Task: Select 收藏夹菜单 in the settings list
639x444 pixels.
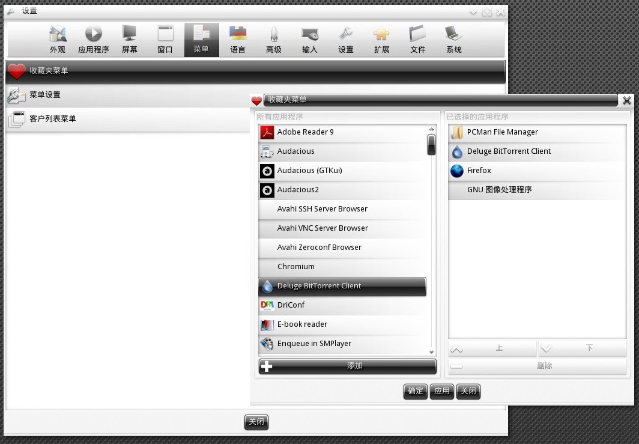Action: (x=255, y=71)
